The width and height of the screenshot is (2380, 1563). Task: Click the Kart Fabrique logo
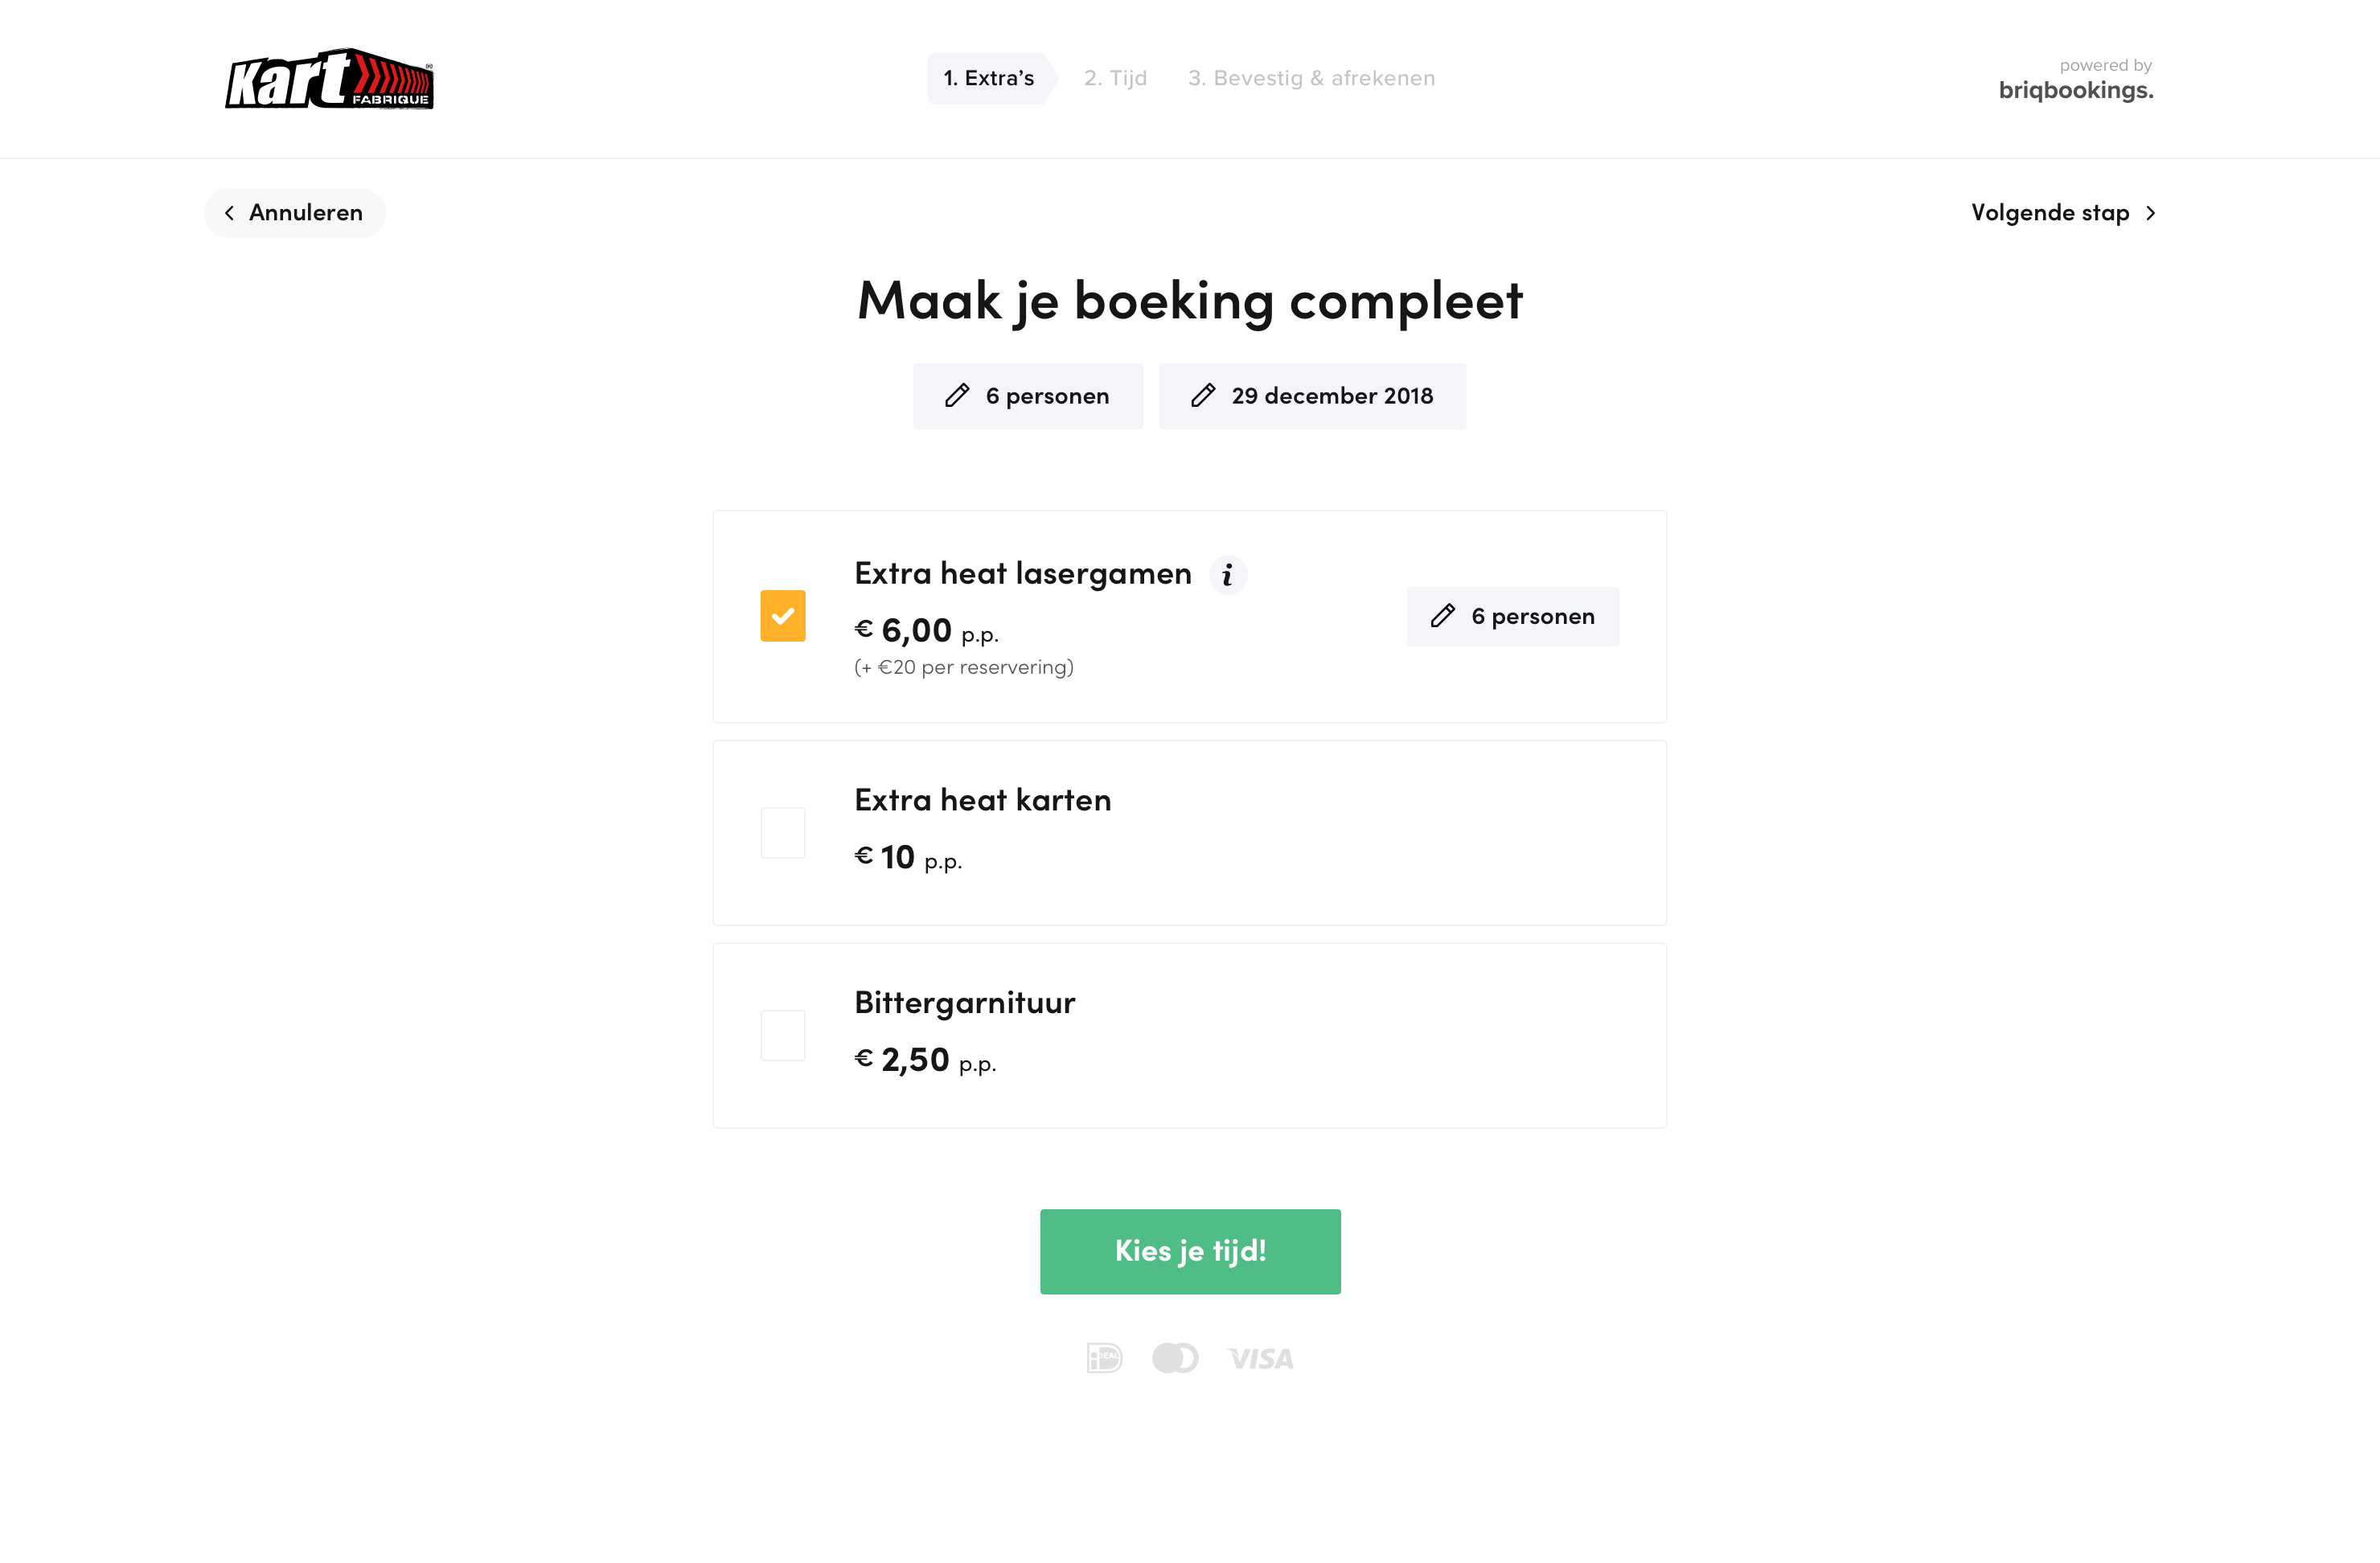[x=329, y=79]
